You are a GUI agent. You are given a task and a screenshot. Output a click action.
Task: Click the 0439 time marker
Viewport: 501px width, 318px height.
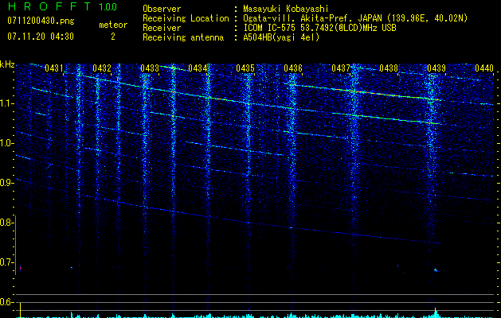436,69
